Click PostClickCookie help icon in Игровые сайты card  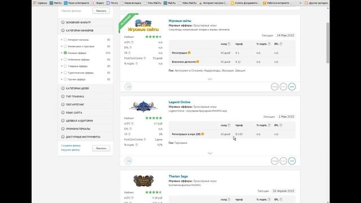[144, 58]
